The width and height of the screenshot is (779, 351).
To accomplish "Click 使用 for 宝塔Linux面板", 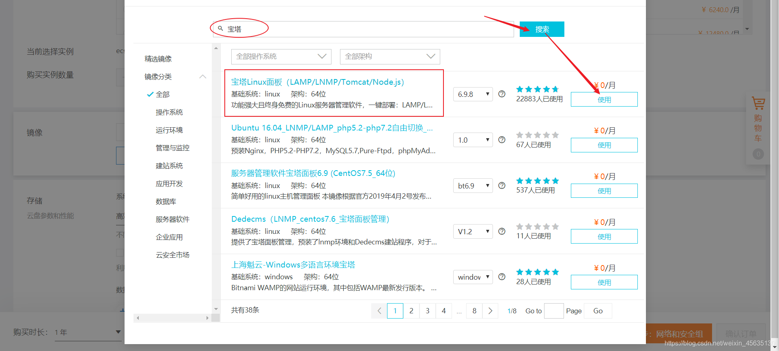I will click(x=604, y=100).
